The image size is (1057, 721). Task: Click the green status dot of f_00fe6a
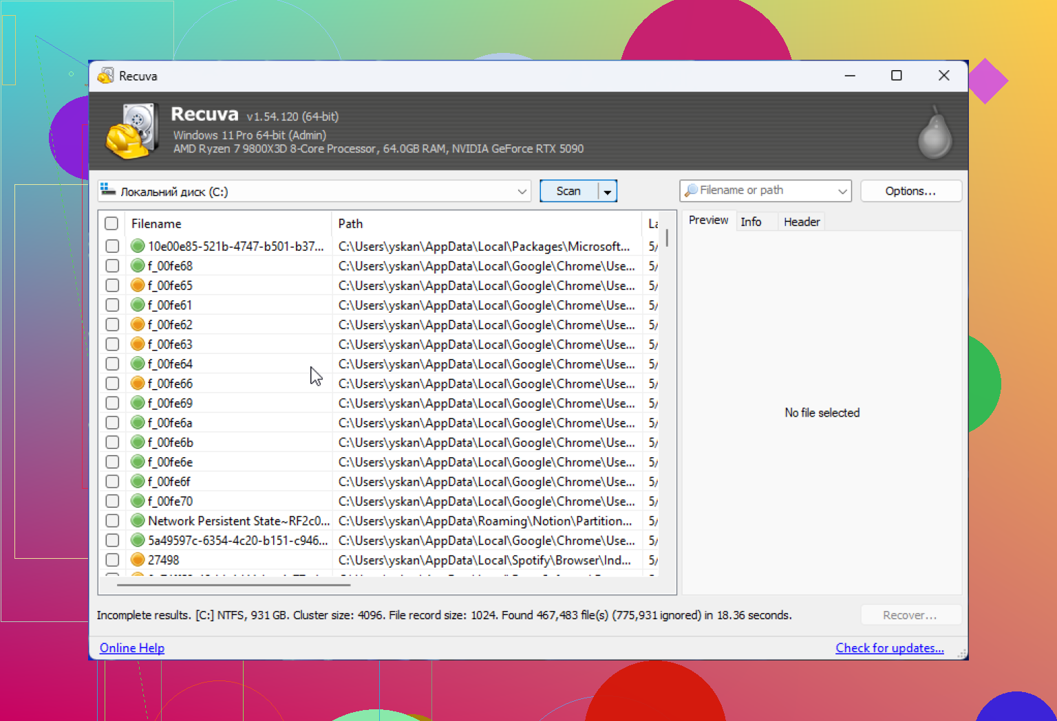(138, 423)
